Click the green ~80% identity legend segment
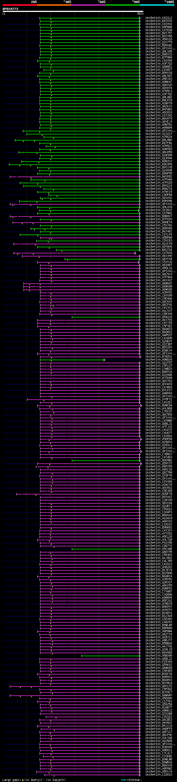Screen dimensions: 177x782 tap(123, 5)
